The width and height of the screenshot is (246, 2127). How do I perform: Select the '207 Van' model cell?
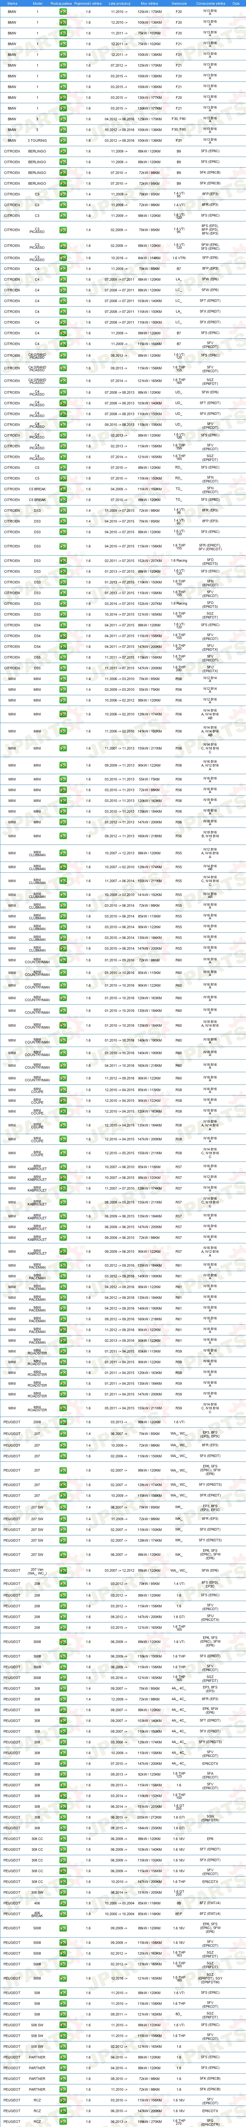point(37,1570)
